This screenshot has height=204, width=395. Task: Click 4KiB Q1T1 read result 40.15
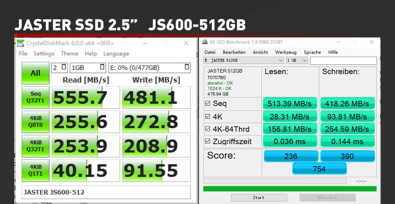86,171
